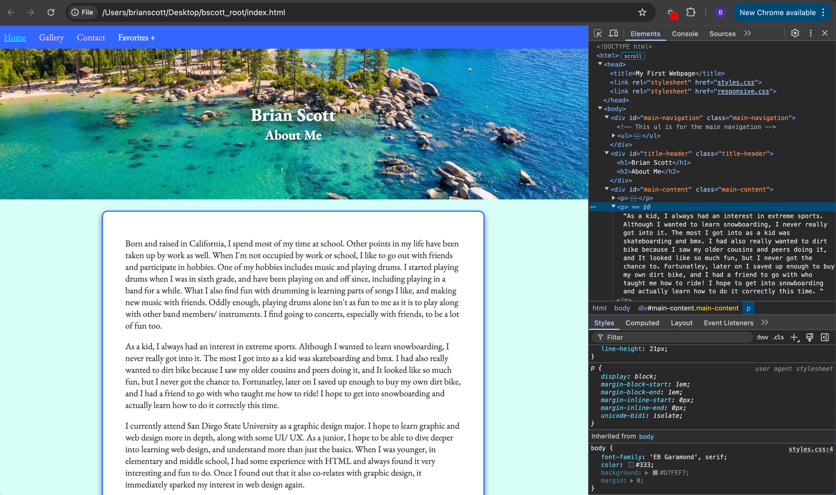Open the Chrome extensions puzzle icon
836x495 pixels.
tap(691, 13)
